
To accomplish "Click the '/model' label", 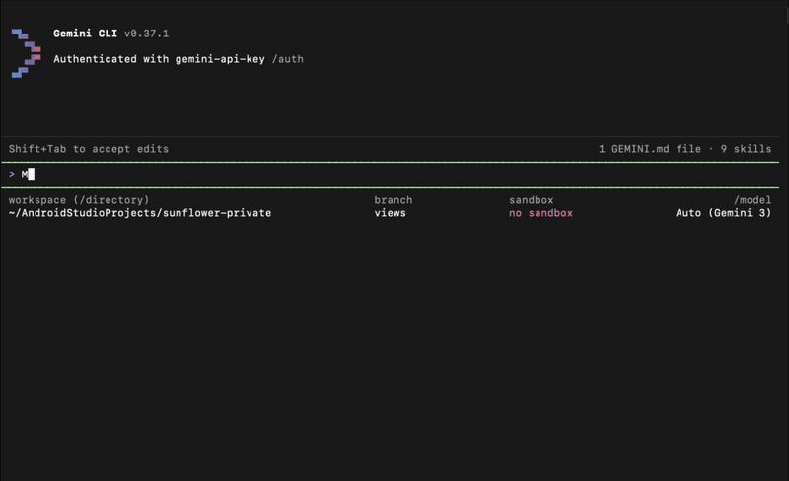I will tap(753, 200).
